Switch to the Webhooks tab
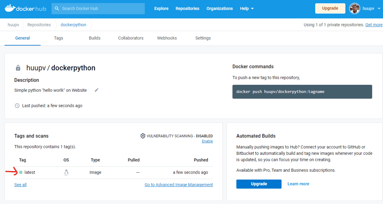383x204 pixels. pos(167,38)
